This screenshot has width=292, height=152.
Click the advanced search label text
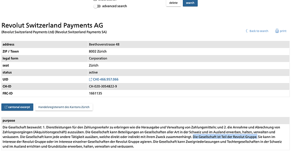click(x=114, y=6)
